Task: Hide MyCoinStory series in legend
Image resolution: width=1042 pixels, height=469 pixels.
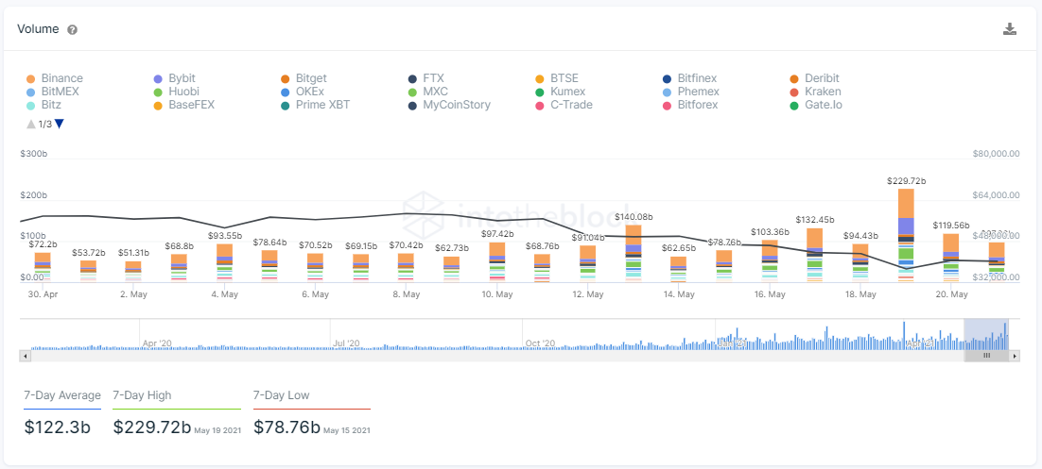Action: [x=449, y=105]
